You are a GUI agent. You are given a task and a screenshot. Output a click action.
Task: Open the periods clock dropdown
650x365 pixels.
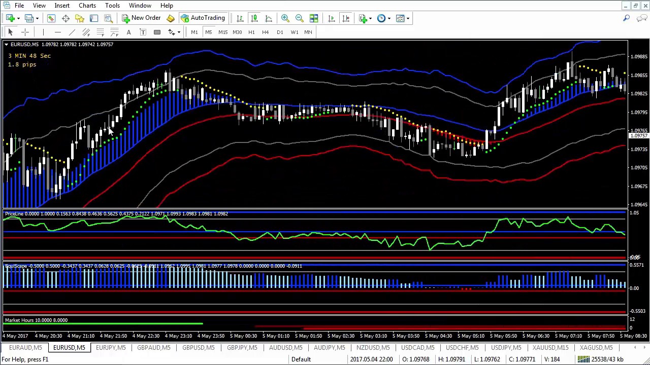389,19
